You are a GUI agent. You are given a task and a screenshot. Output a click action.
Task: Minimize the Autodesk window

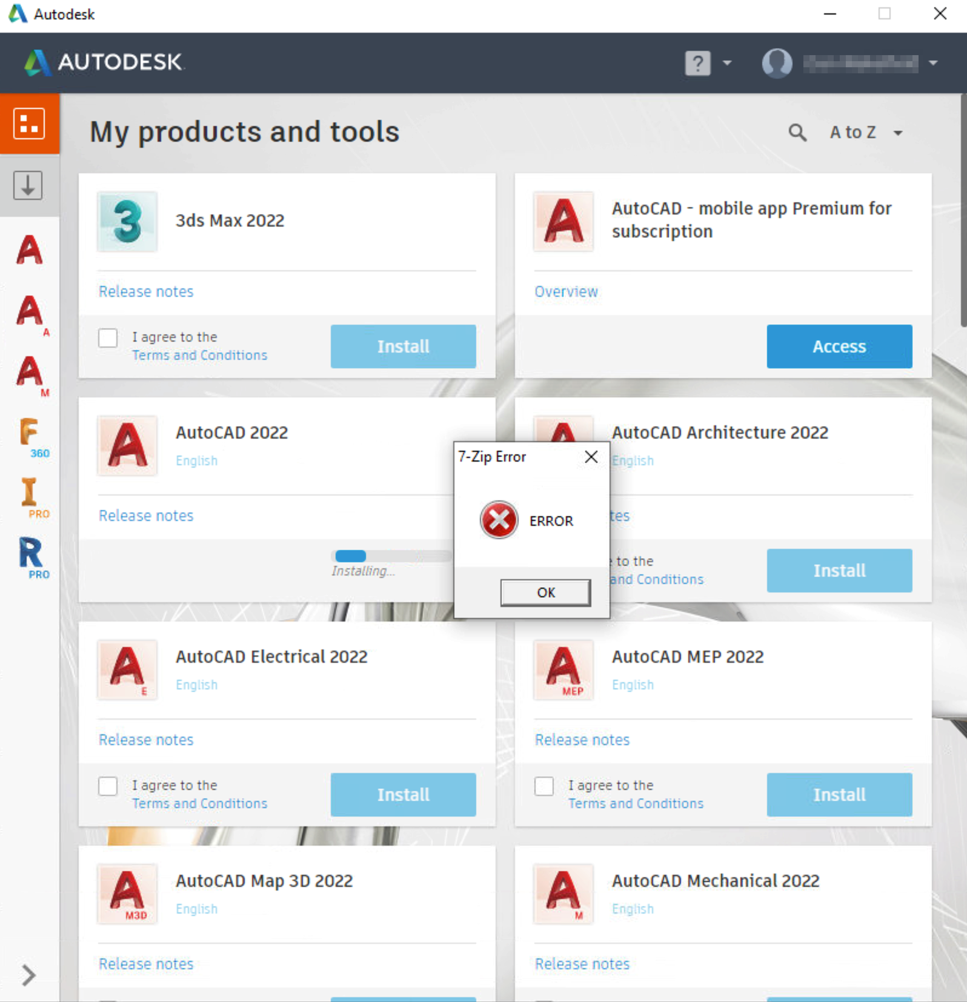(830, 14)
